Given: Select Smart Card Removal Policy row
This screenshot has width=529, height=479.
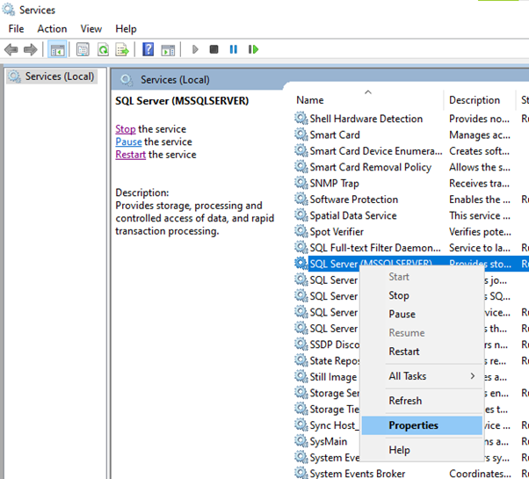Looking at the screenshot, I should [371, 167].
